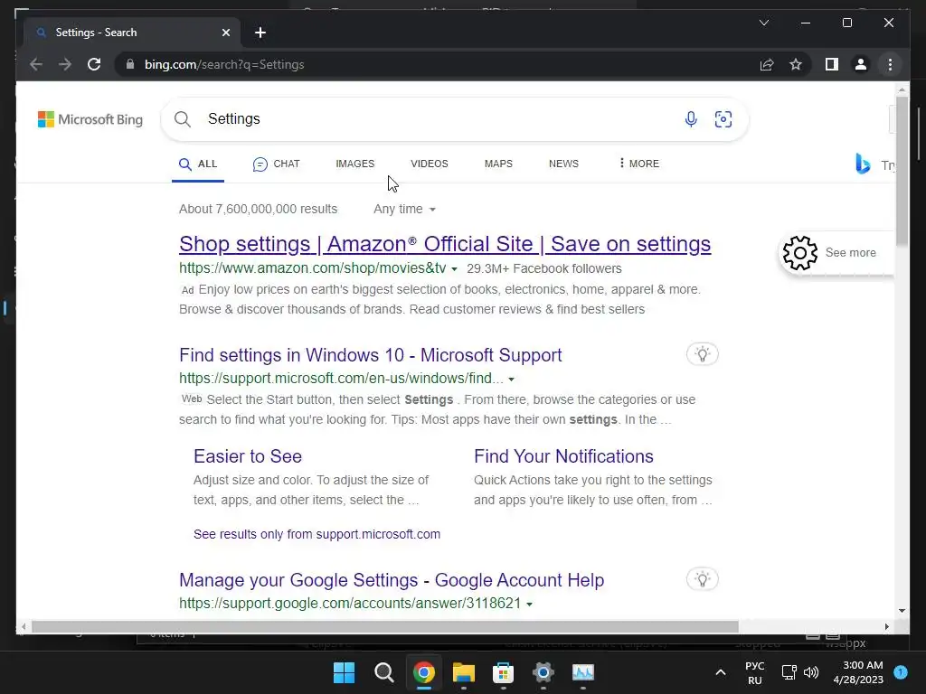926x694 pixels.
Task: Click the magnifier icon in Bing search box
Action: click(x=183, y=119)
